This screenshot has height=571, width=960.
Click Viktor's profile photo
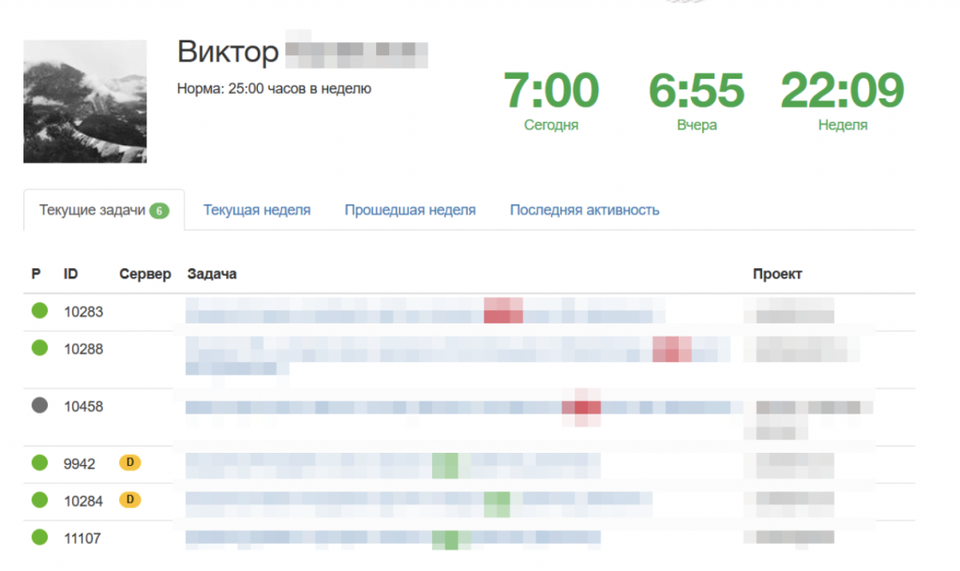[x=84, y=100]
